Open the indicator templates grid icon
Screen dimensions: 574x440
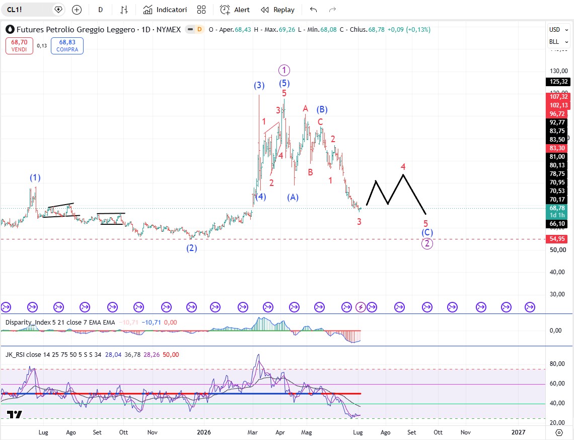click(201, 10)
